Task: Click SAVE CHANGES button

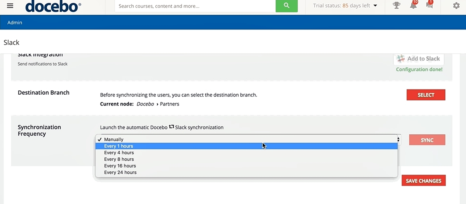Action: click(423, 181)
